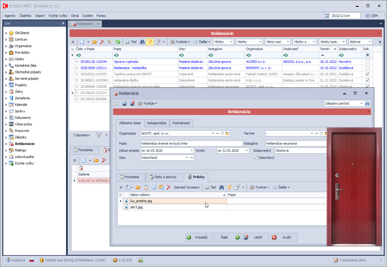The image size is (387, 267).
Task: Click the binoculars search icon in the main toolbar
Action: [x=142, y=42]
